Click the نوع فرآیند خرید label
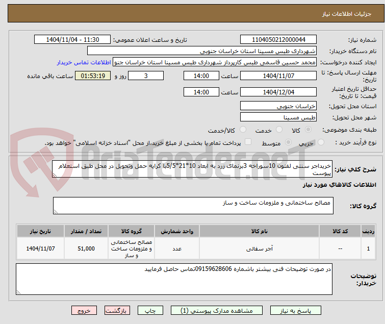 pos(356,142)
